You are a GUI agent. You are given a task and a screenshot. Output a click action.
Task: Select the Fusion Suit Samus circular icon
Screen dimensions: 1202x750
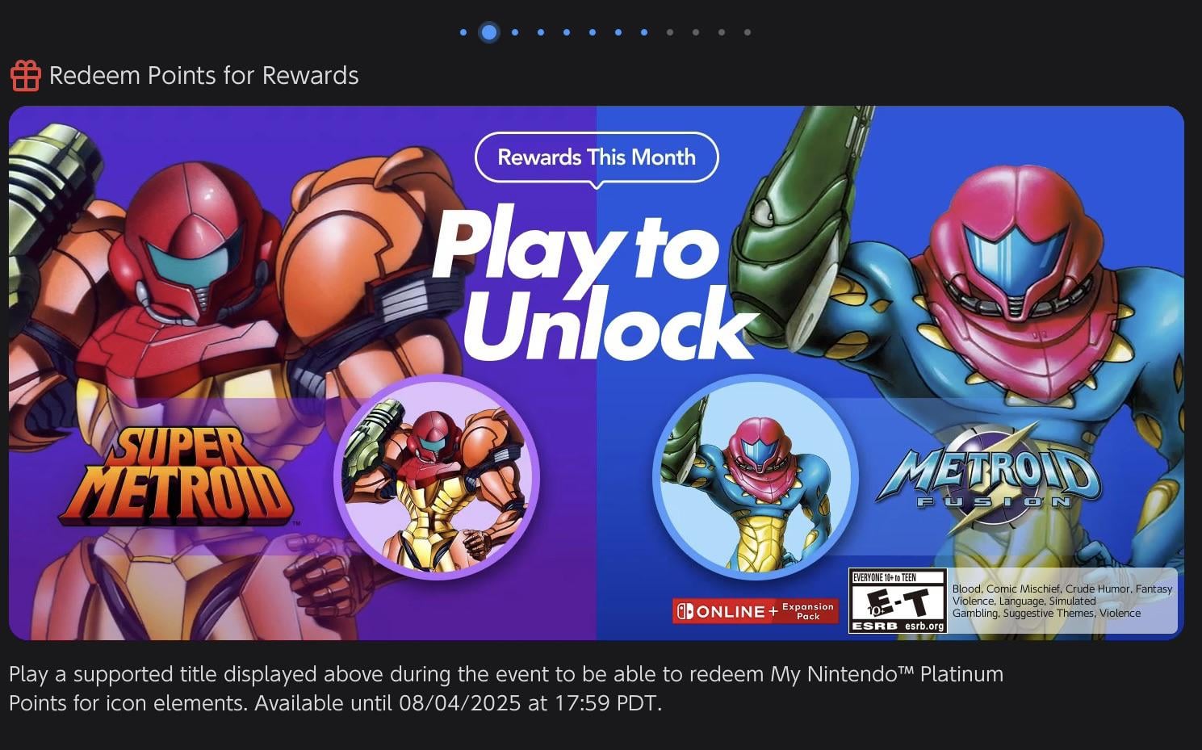coord(756,477)
